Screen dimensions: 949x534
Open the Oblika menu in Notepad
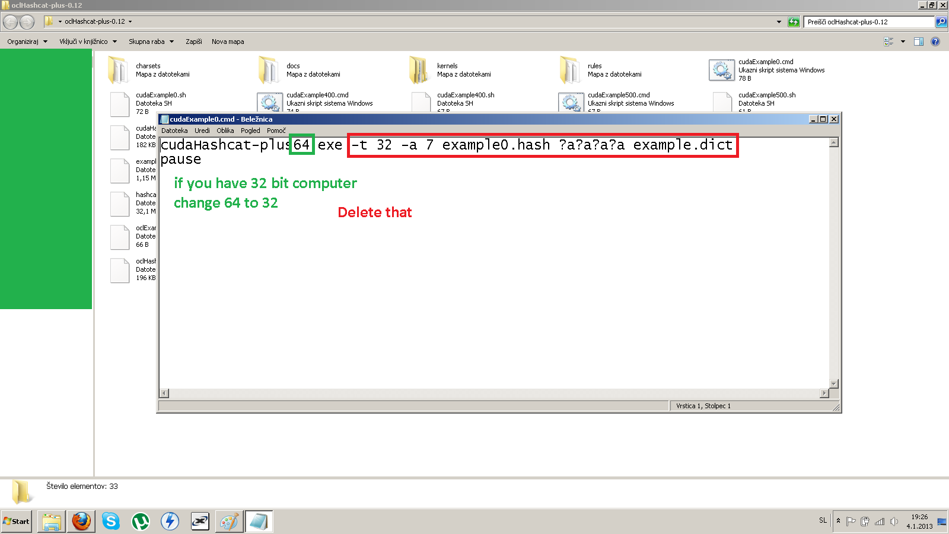tap(225, 131)
